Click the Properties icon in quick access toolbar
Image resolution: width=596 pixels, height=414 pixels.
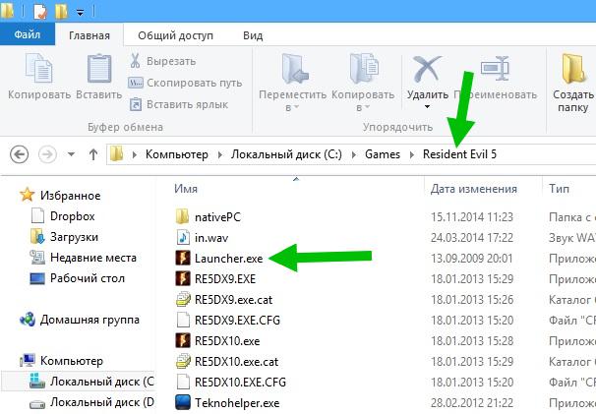[x=40, y=12]
